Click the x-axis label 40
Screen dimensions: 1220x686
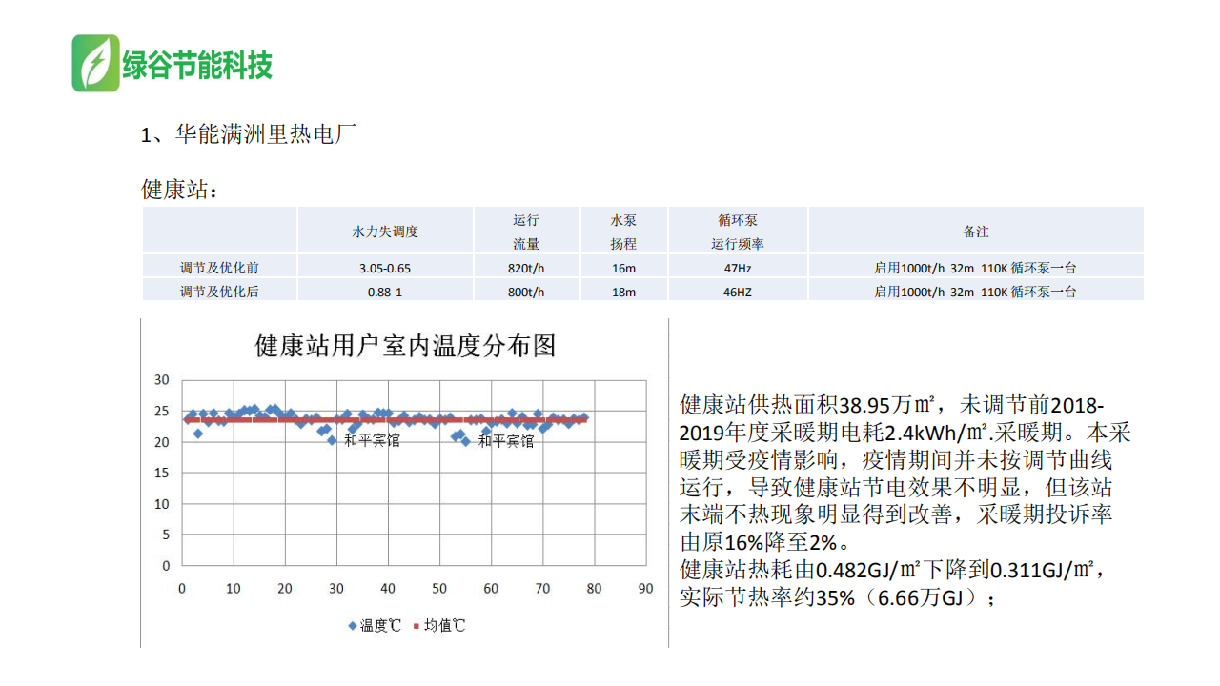[388, 589]
